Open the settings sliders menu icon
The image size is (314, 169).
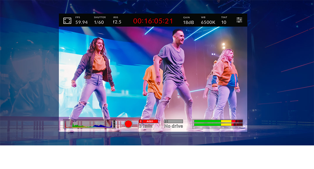[239, 20]
